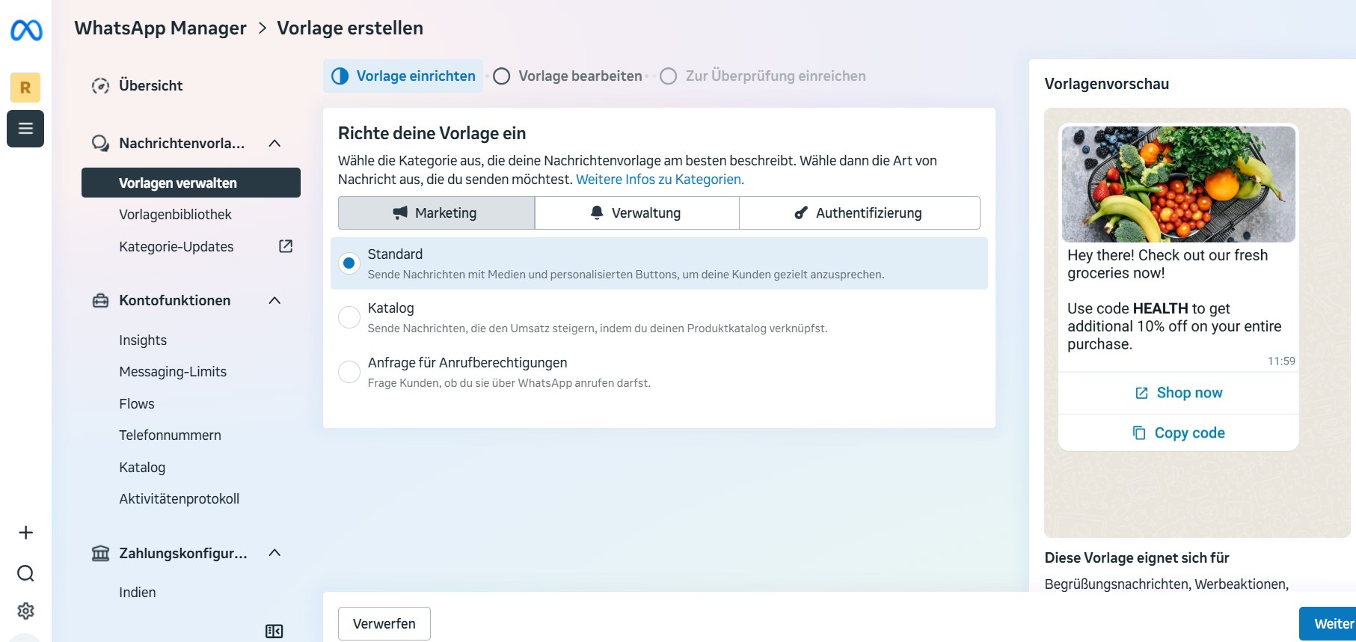Select the Standard radio button
Screen dimensions: 1356x642
tap(349, 263)
